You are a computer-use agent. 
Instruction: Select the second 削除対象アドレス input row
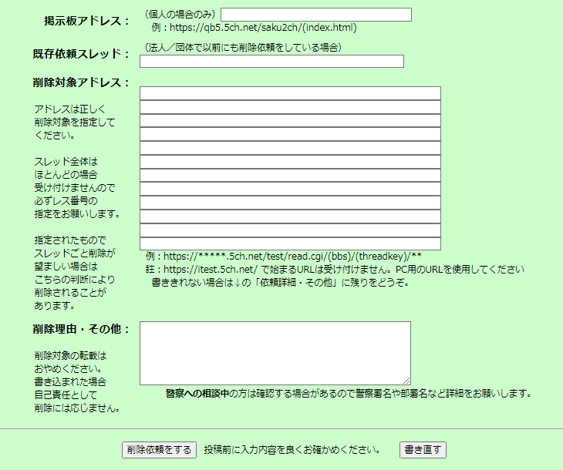pyautogui.click(x=290, y=107)
